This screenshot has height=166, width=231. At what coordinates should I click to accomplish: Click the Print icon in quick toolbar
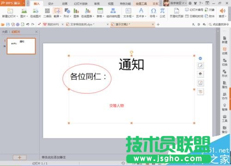click(x=18, y=24)
